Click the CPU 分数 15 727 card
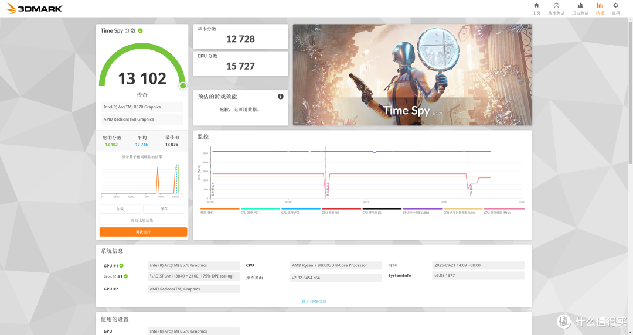The height and width of the screenshot is (335, 633). pyautogui.click(x=241, y=63)
